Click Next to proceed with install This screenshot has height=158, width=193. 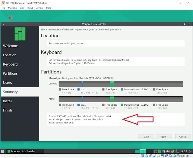(163, 137)
